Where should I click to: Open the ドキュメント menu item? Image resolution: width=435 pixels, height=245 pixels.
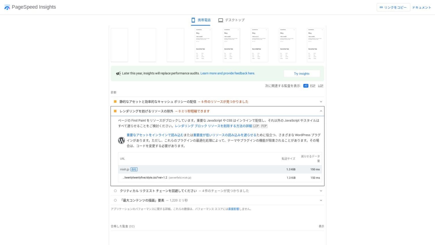pyautogui.click(x=422, y=7)
